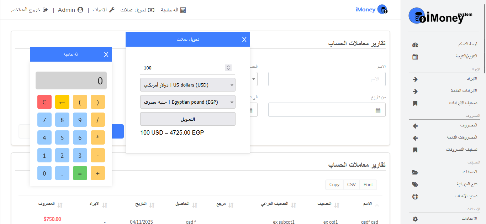Click the left arrow icon beside المصروف

(x=415, y=126)
